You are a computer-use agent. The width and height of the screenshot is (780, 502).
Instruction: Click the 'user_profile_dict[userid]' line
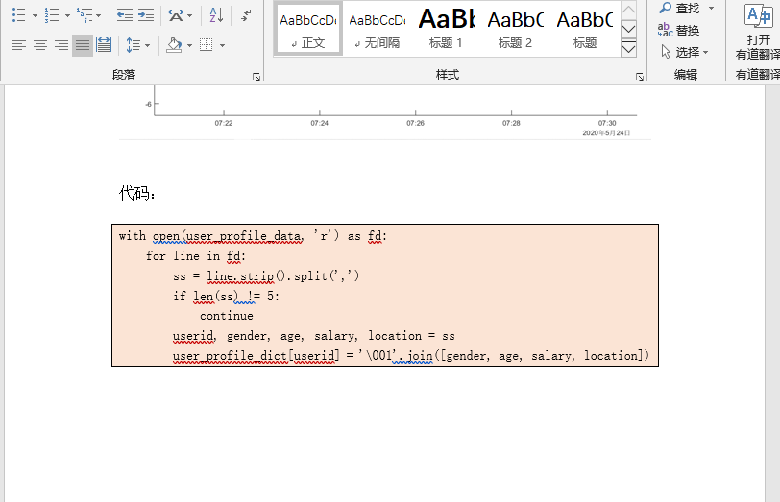pyautogui.click(x=411, y=356)
